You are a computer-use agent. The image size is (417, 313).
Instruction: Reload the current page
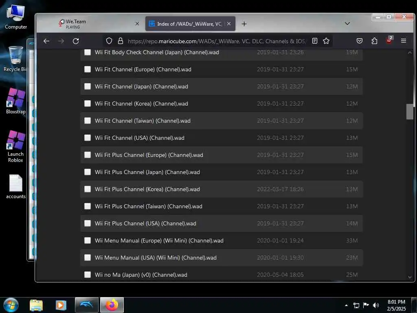pos(76,41)
